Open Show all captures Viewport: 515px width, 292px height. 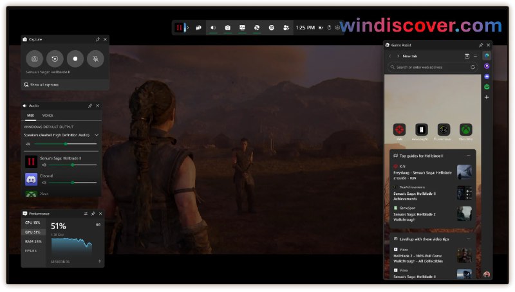(x=41, y=85)
